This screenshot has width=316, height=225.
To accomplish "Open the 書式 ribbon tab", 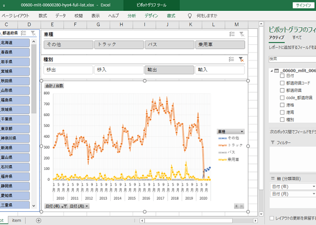I will tap(171, 16).
